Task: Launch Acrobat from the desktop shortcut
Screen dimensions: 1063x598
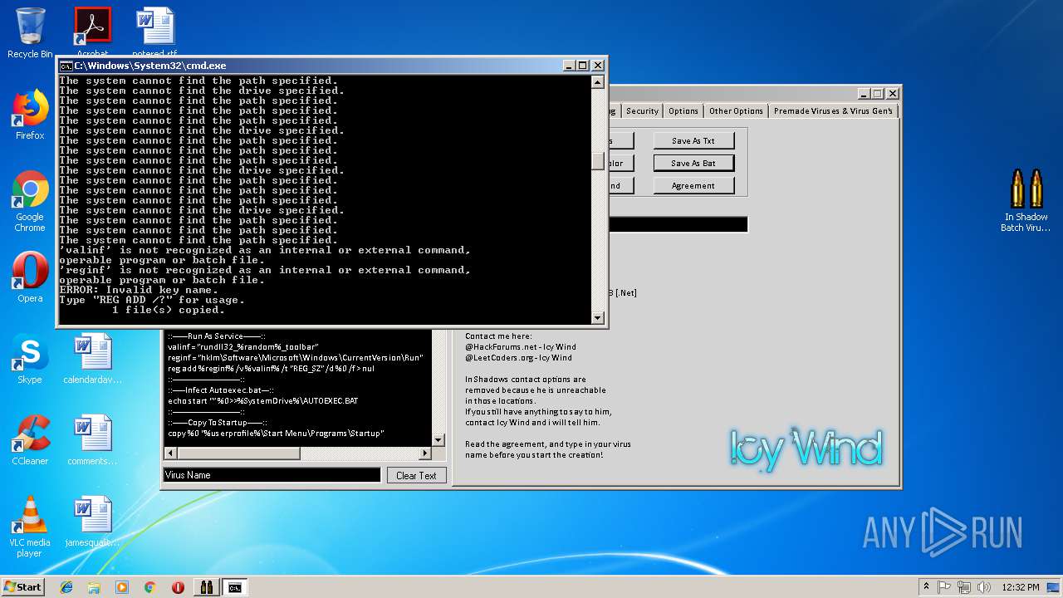Action: (x=92, y=30)
